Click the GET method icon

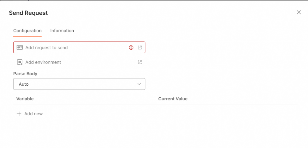coord(20,47)
